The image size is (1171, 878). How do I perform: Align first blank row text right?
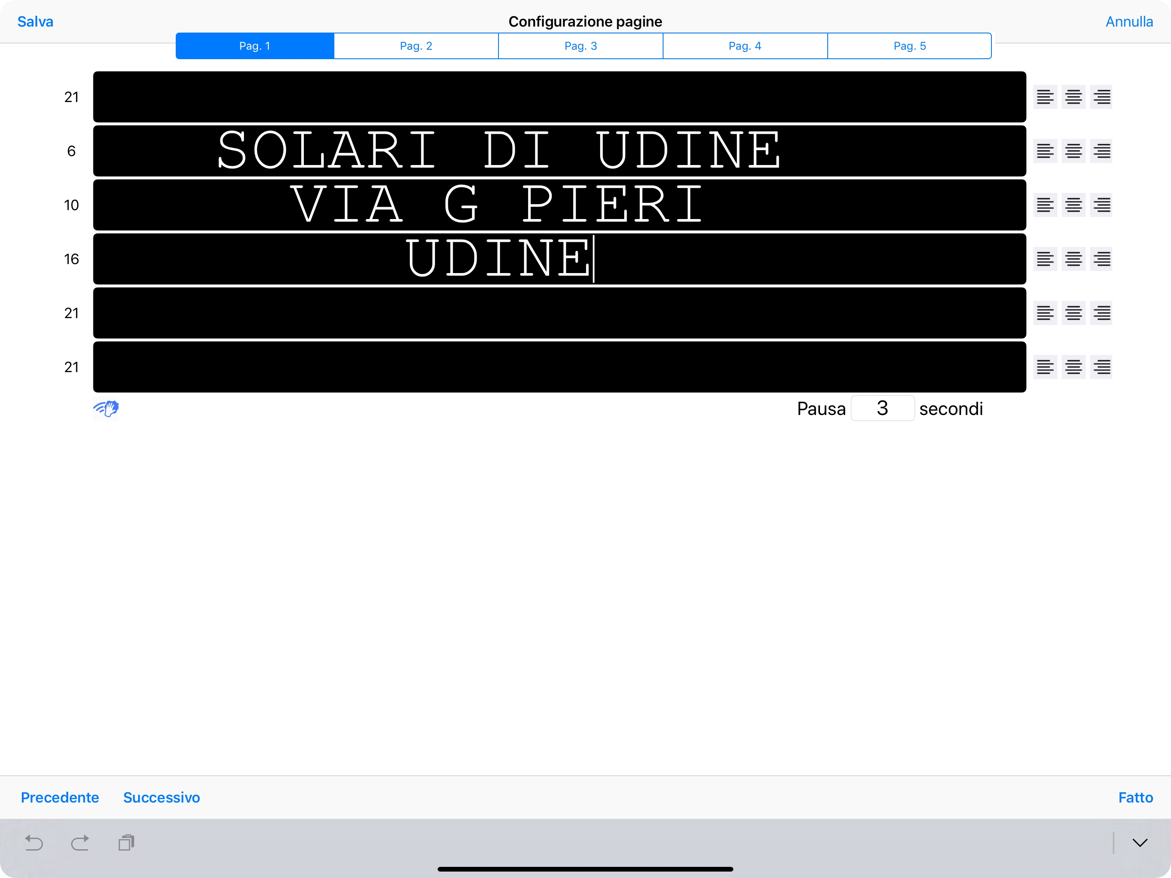pos(1101,97)
